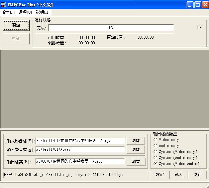Maximize the TMPGEnc Plus window
This screenshot has width=209, height=188.
click(x=197, y=5)
